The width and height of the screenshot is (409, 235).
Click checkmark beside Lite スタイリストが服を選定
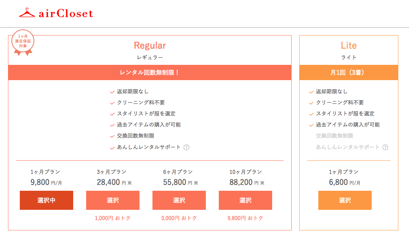[x=311, y=114]
